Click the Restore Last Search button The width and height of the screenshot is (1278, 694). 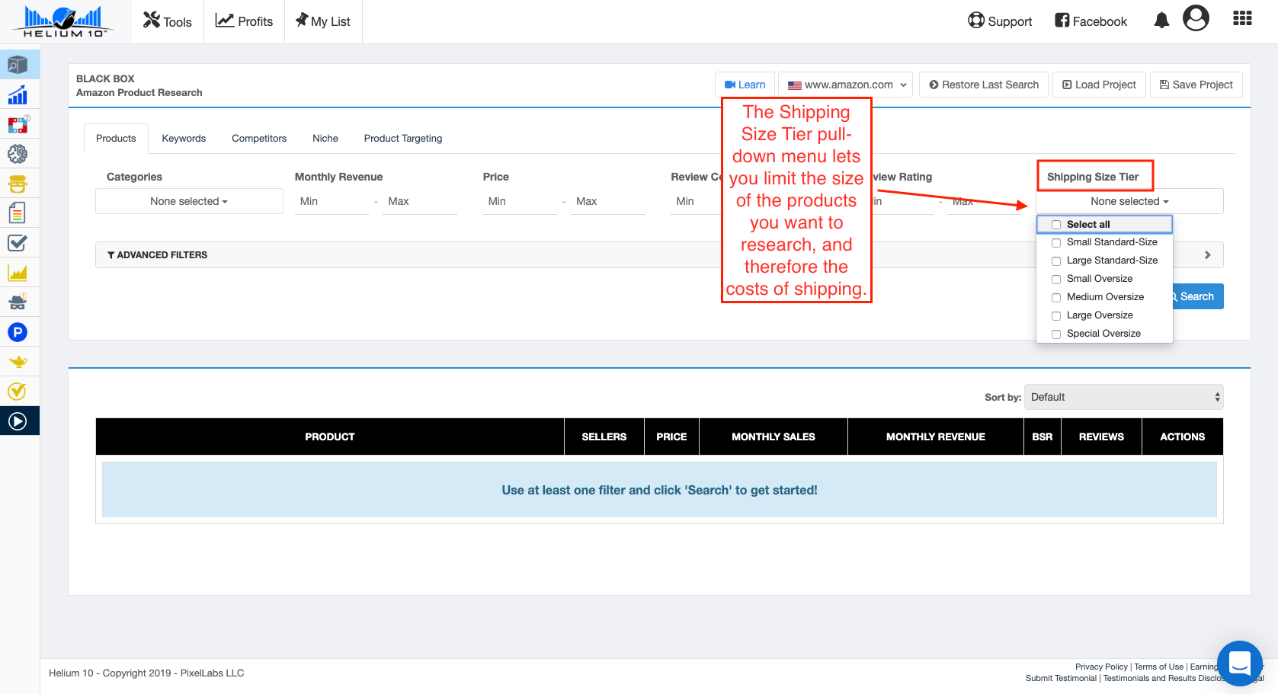click(984, 85)
